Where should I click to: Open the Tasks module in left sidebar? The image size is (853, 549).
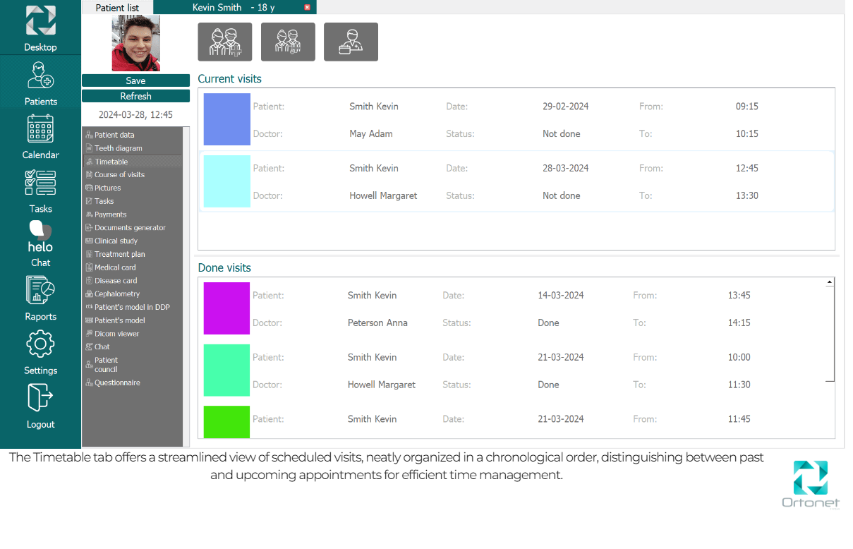click(40, 191)
